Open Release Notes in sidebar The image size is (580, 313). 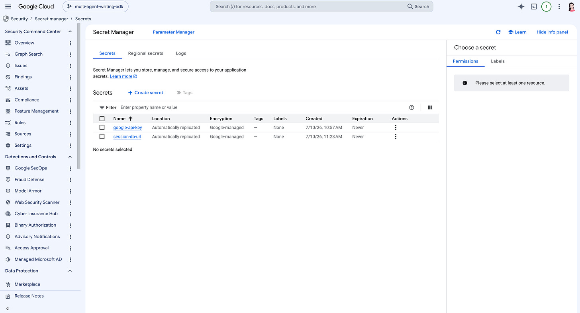29,296
